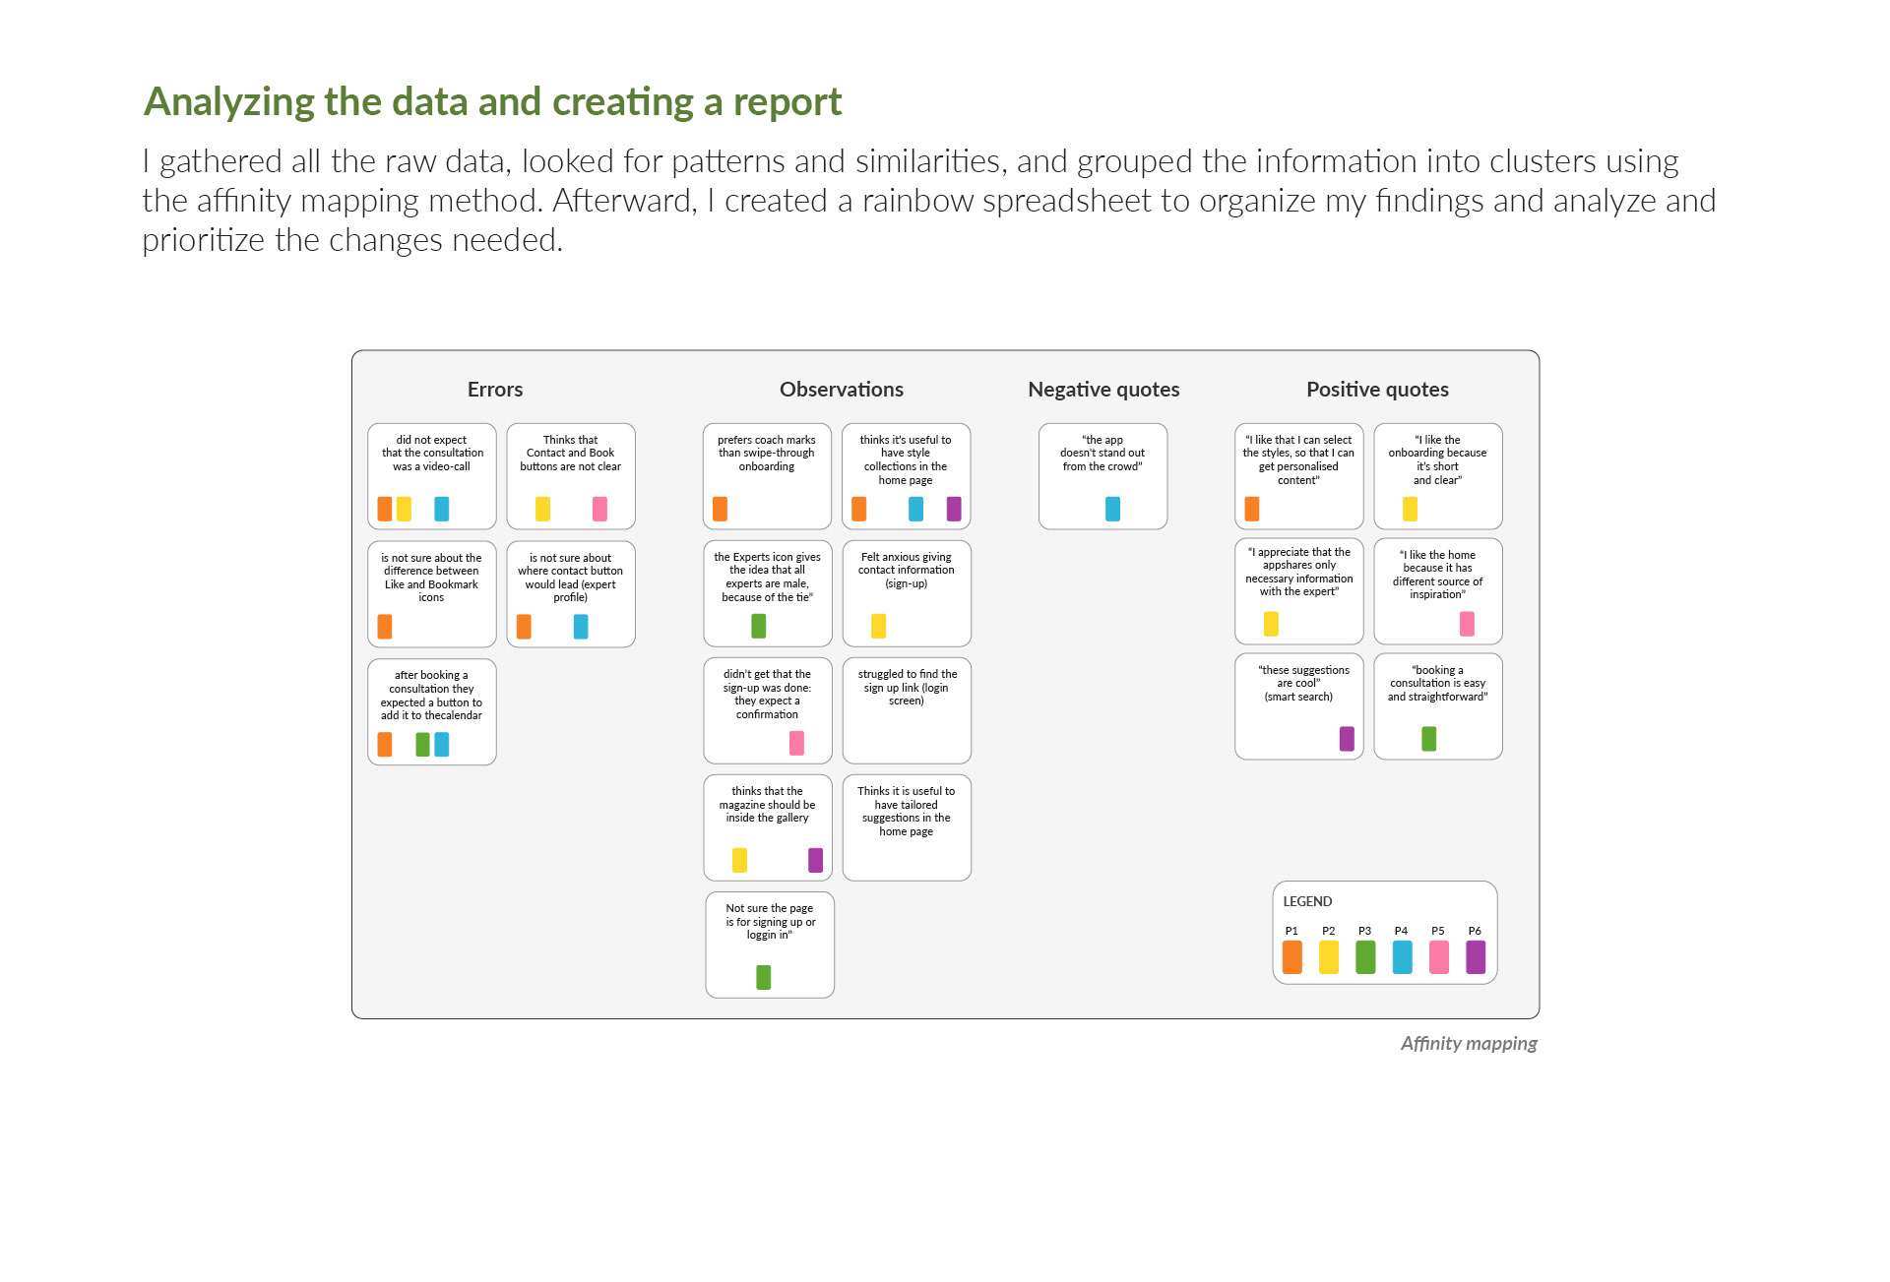This screenshot has width=1890, height=1282.
Task: Click the "Observations" column heading
Action: (x=841, y=390)
